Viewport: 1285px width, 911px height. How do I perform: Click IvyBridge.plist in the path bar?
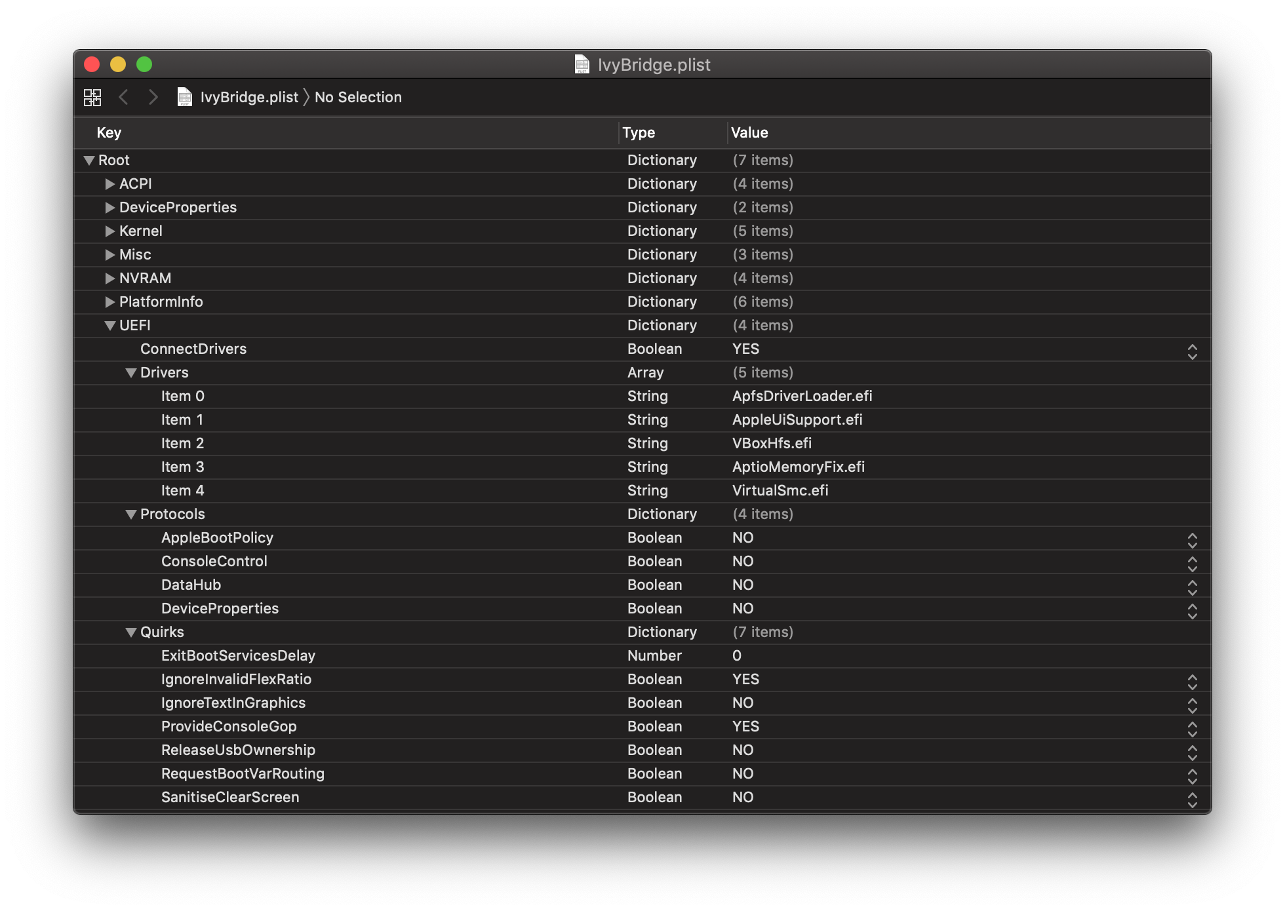[x=249, y=97]
